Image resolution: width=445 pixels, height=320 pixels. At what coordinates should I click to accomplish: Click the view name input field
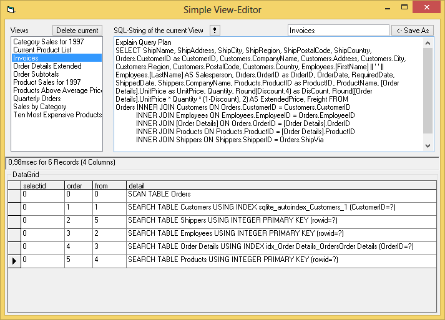pyautogui.click(x=338, y=31)
